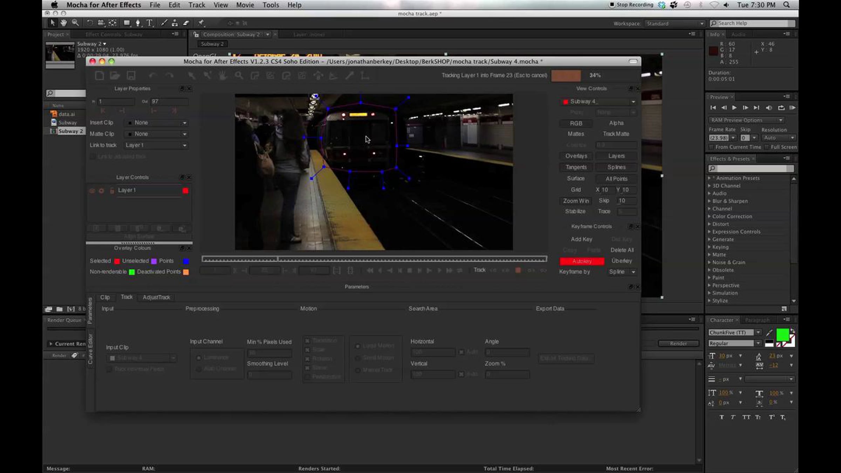Screen dimensions: 841x473
Task: Pick the Rectangle mask tool
Action: [x=127, y=23]
